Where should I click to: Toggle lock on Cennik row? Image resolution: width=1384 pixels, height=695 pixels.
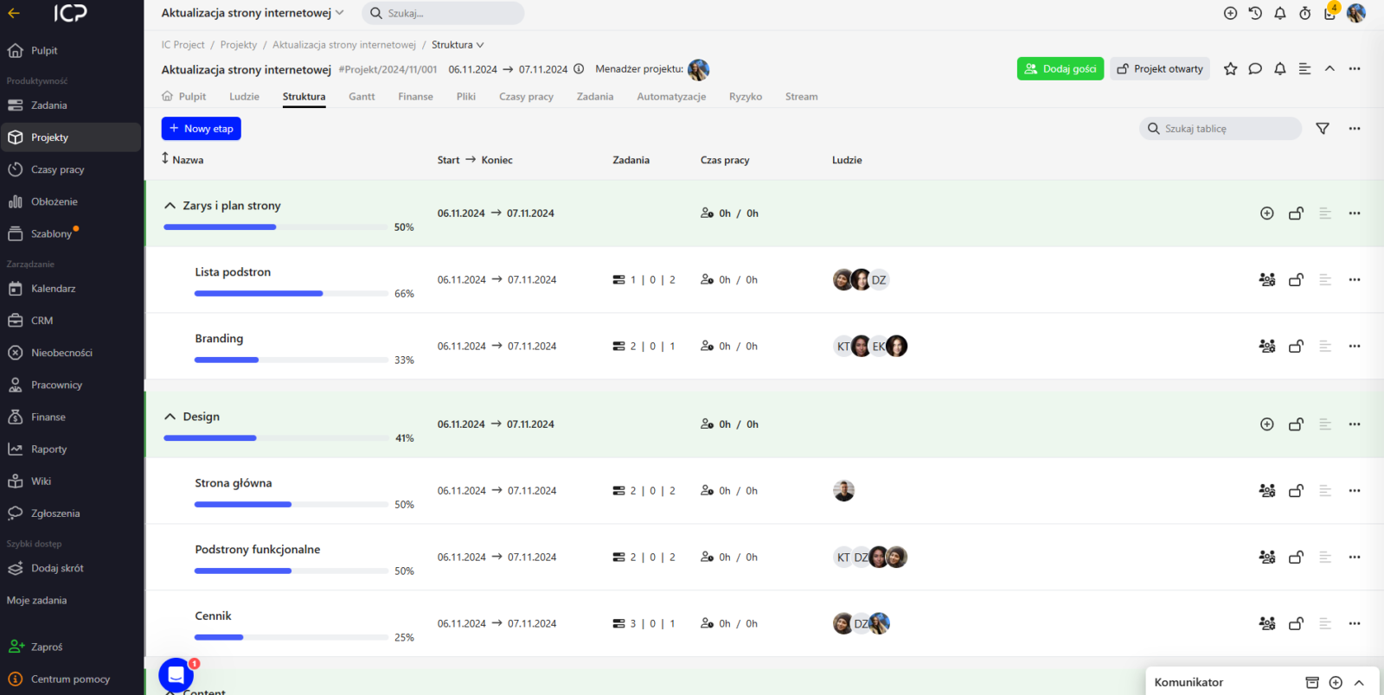[1296, 624]
